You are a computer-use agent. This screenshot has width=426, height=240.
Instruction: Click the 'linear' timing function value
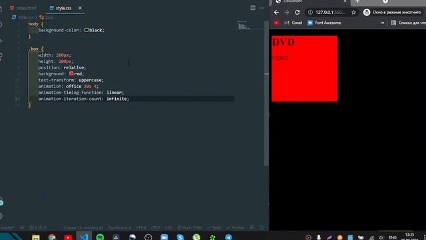tap(114, 92)
